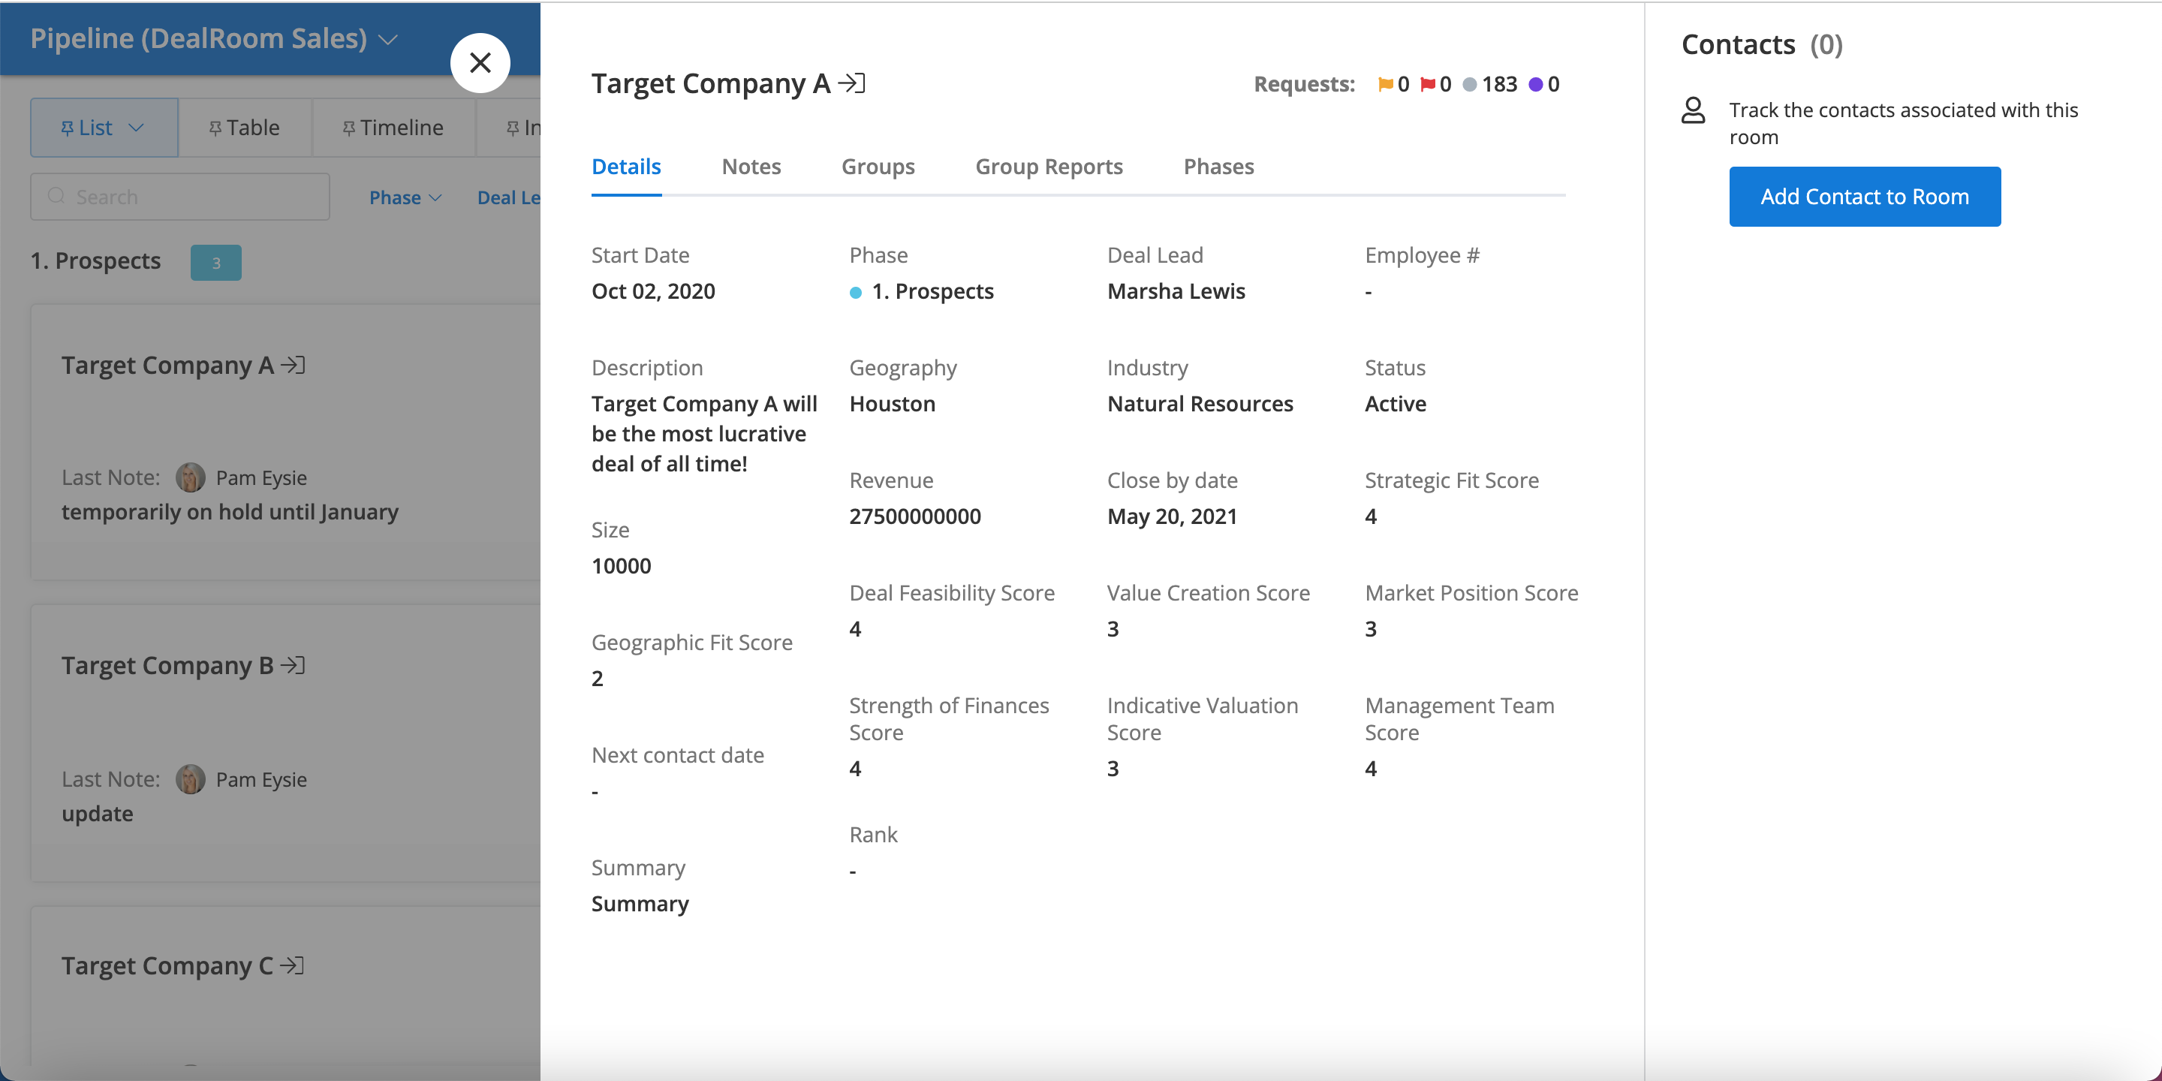Close the panel with the X button
The image size is (2162, 1081).
point(480,62)
